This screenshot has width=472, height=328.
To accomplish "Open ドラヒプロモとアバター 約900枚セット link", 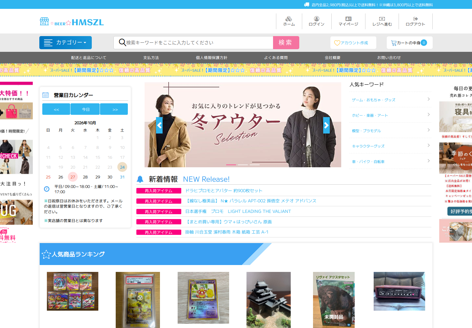I will 224,191.
